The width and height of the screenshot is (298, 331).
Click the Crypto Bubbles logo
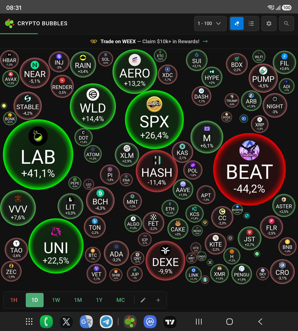click(36, 23)
